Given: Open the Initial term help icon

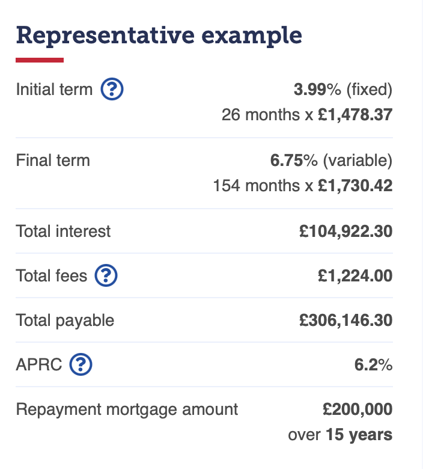Looking at the screenshot, I should tap(112, 89).
